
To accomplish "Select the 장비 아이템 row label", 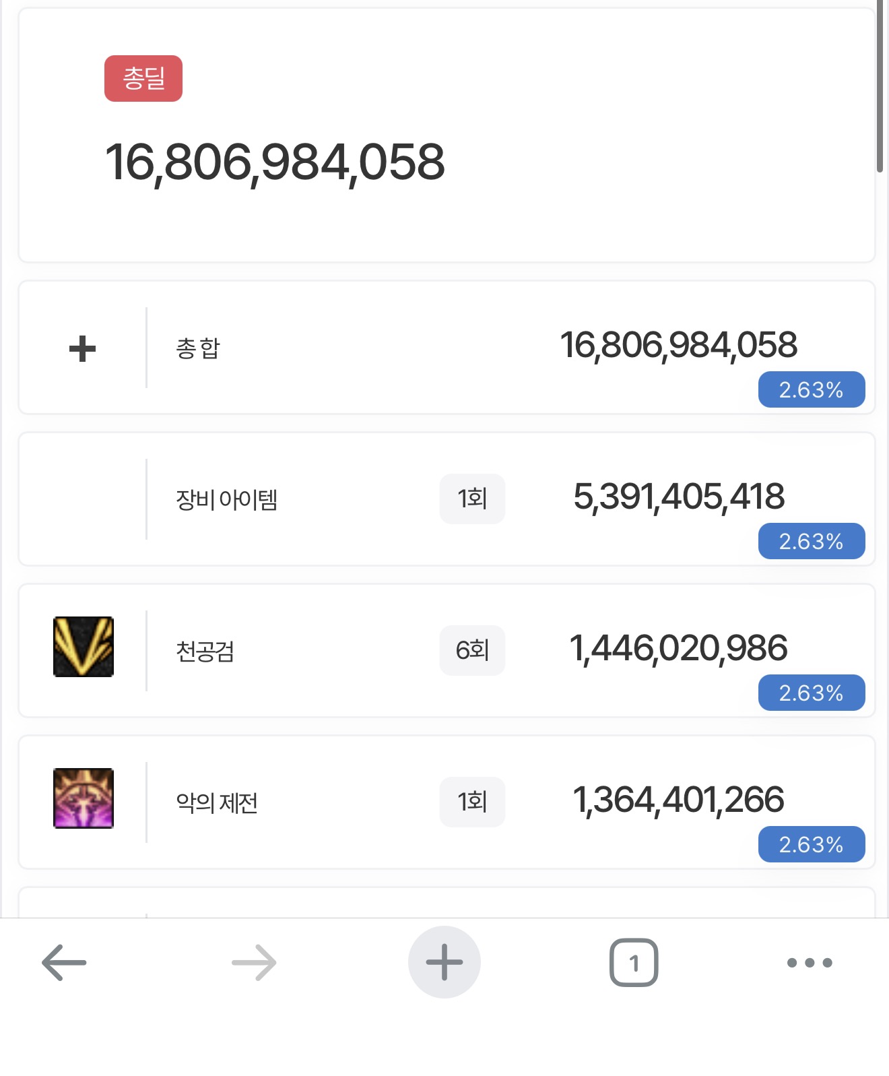I will coord(226,499).
